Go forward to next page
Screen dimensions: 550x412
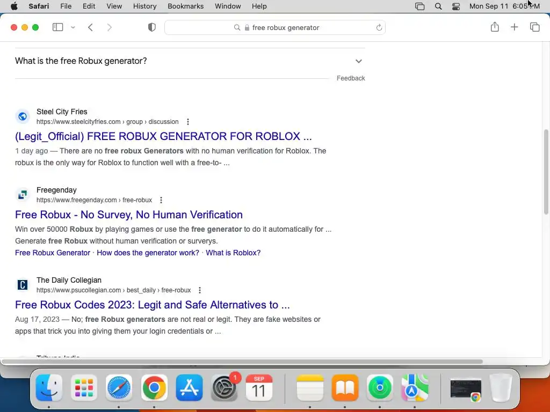[x=109, y=27]
